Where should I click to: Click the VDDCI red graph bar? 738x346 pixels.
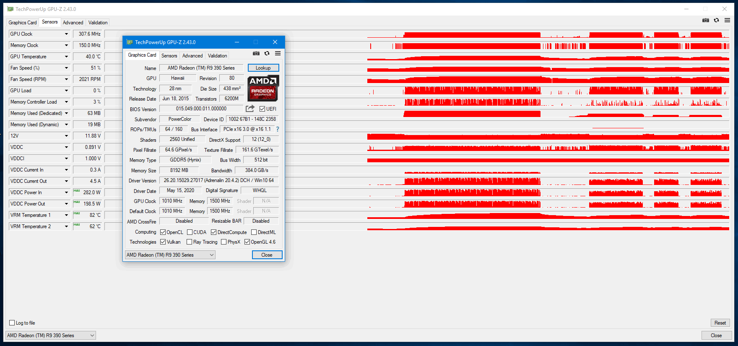(x=548, y=160)
